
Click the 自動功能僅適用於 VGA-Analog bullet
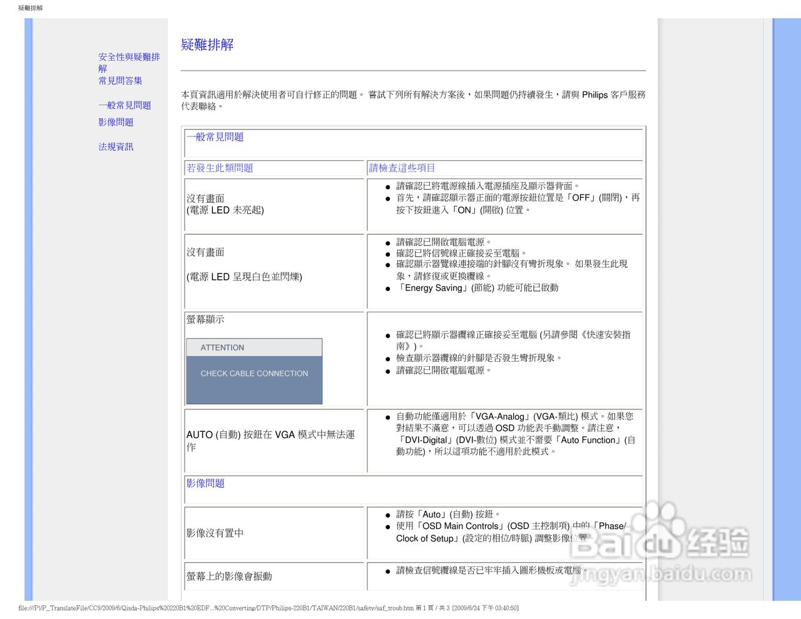pos(516,434)
